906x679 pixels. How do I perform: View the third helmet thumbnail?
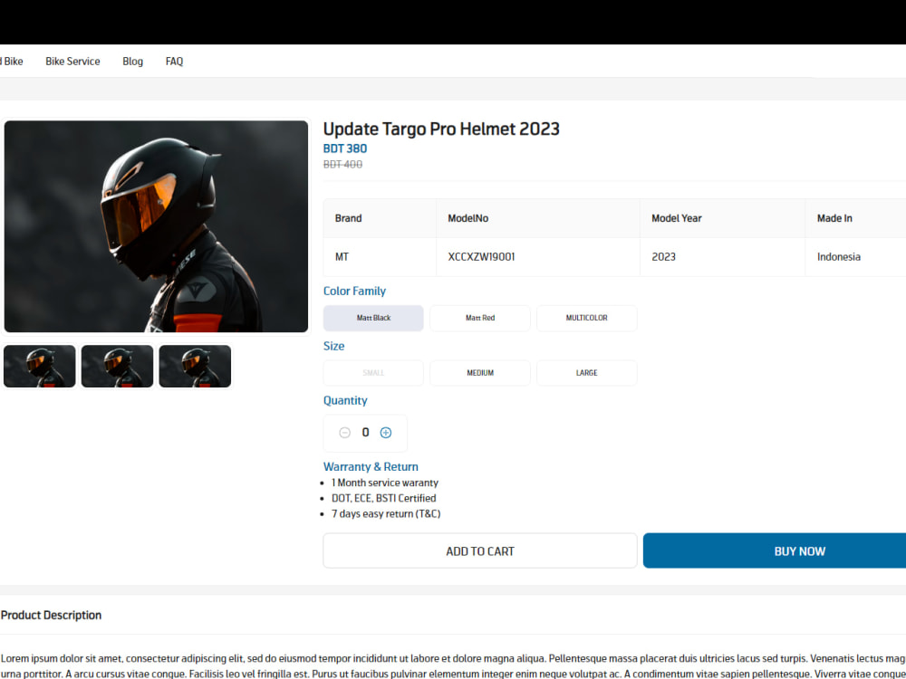(195, 367)
